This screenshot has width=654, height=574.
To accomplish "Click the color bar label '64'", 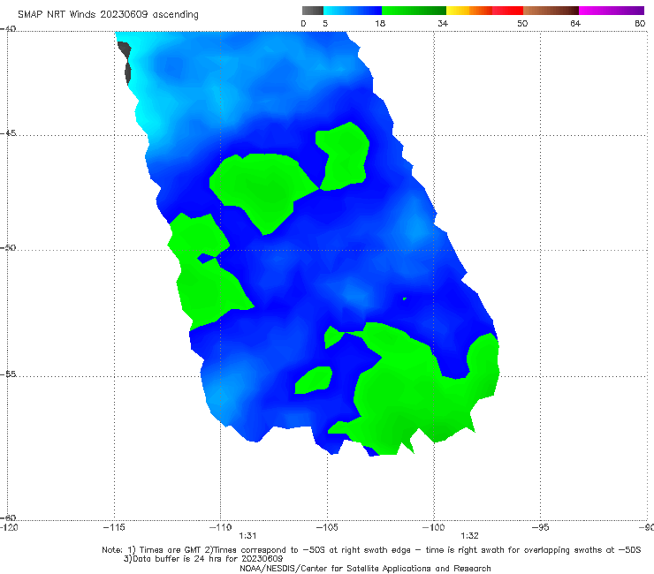I will (x=575, y=23).
